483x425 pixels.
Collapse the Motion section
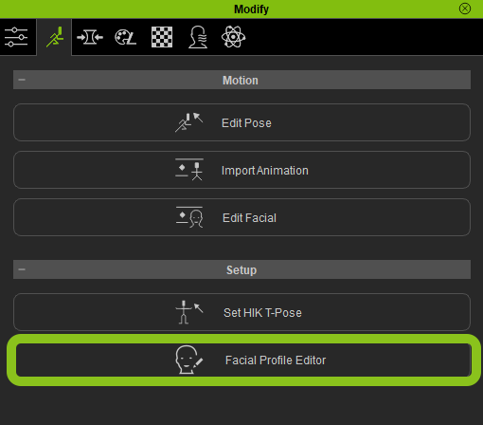(x=22, y=80)
